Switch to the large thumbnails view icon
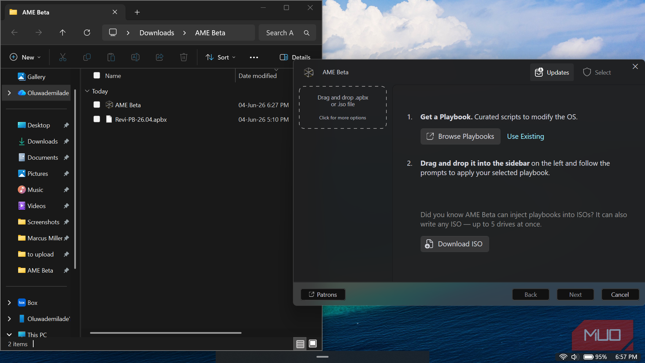Image resolution: width=645 pixels, height=363 pixels. point(313,344)
